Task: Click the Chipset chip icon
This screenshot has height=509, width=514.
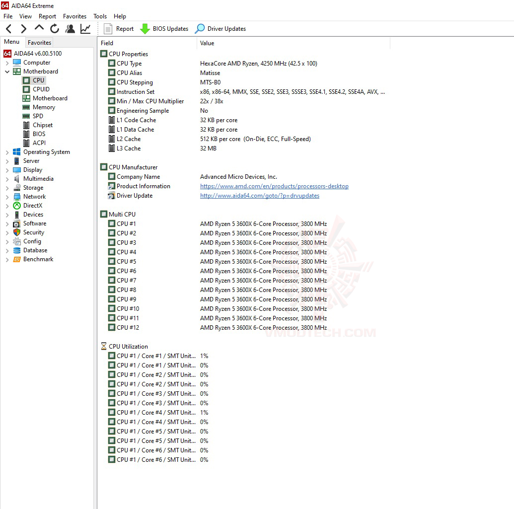Action: coord(26,125)
